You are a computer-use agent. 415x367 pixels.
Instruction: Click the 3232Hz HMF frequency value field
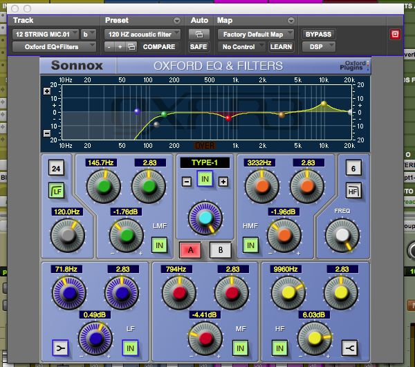(x=259, y=162)
